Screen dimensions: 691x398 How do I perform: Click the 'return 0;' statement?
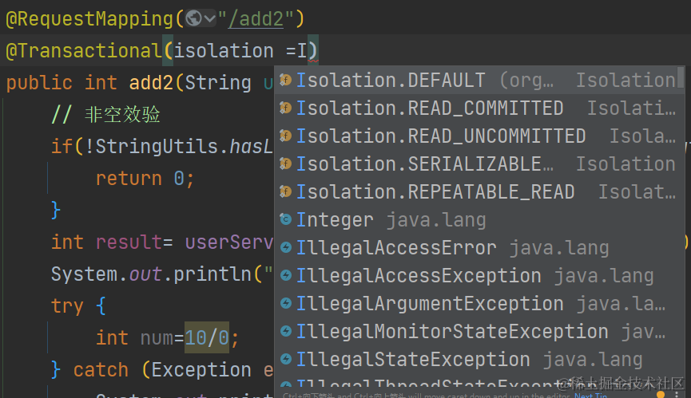point(145,179)
